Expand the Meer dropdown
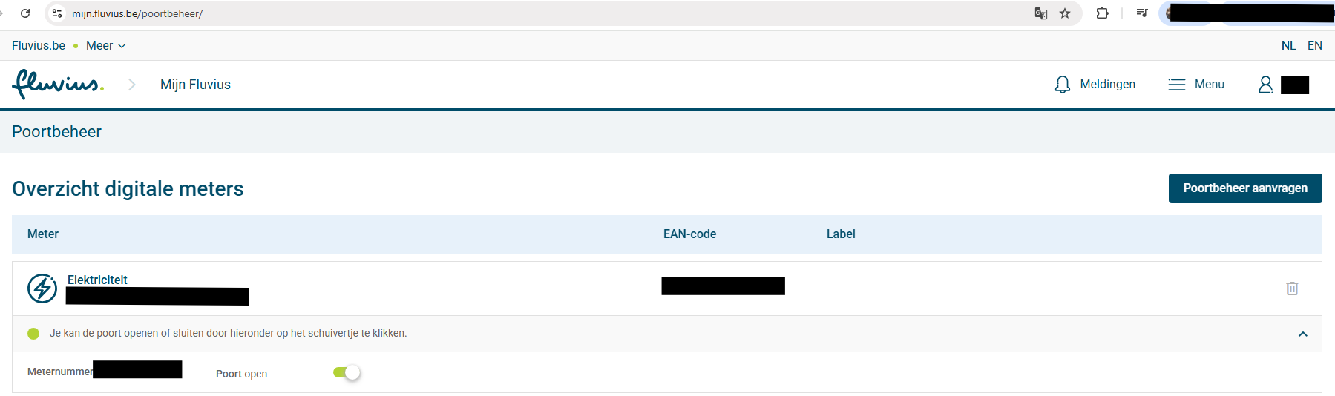 point(105,46)
